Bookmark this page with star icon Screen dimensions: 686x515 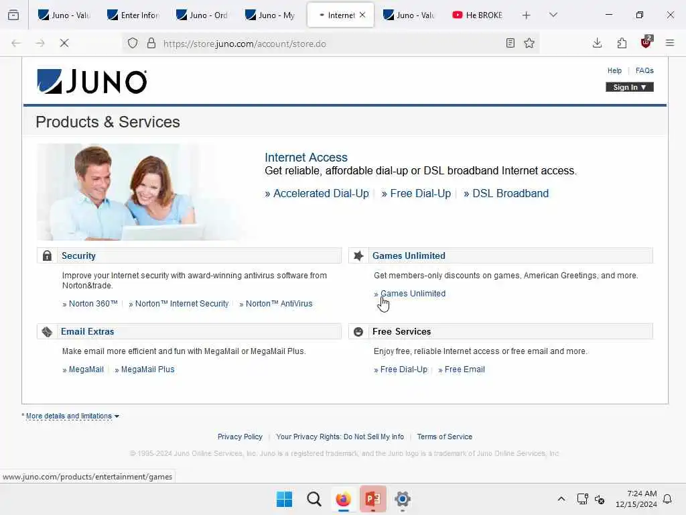coord(529,43)
